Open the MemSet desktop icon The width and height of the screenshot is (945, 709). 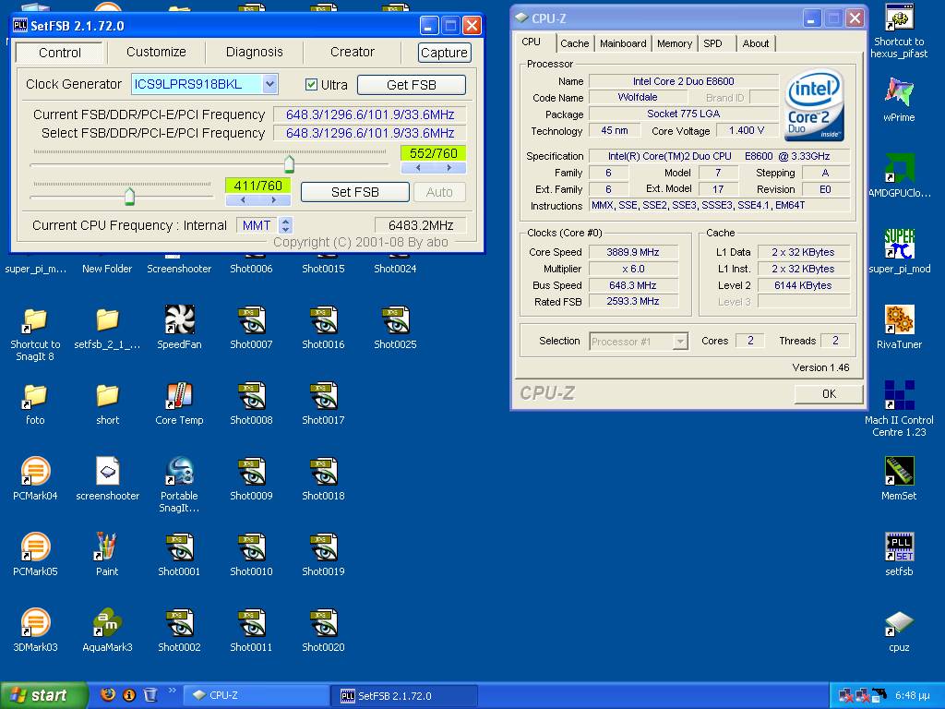click(x=899, y=472)
